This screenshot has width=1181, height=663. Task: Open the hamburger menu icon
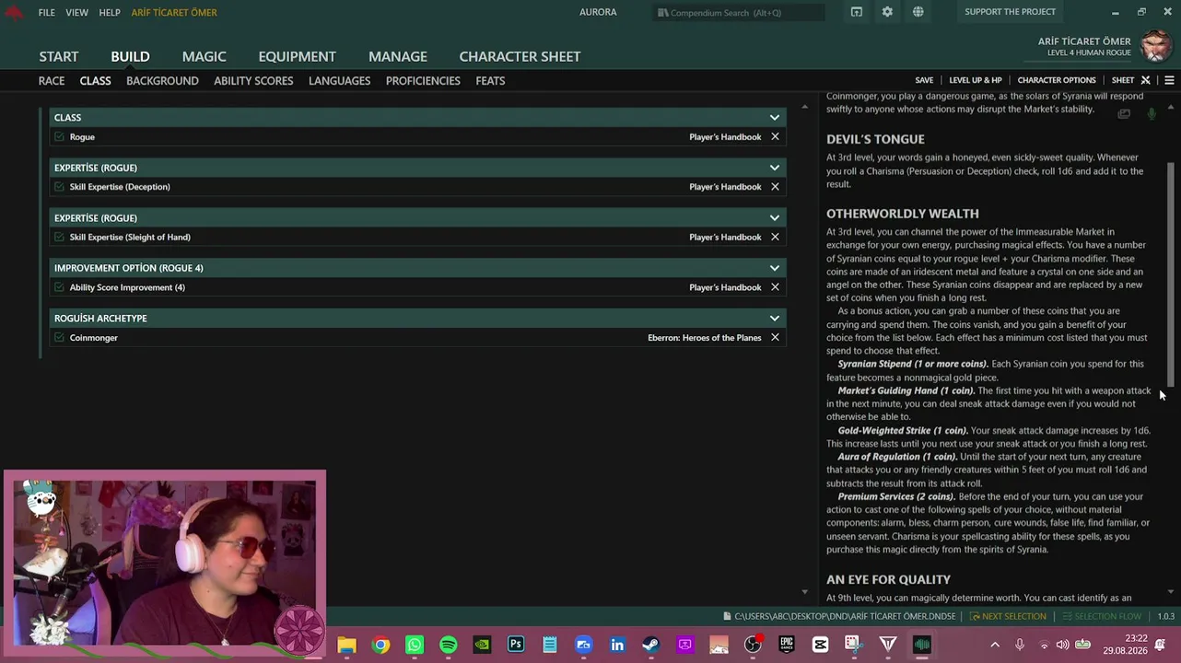(x=1169, y=80)
